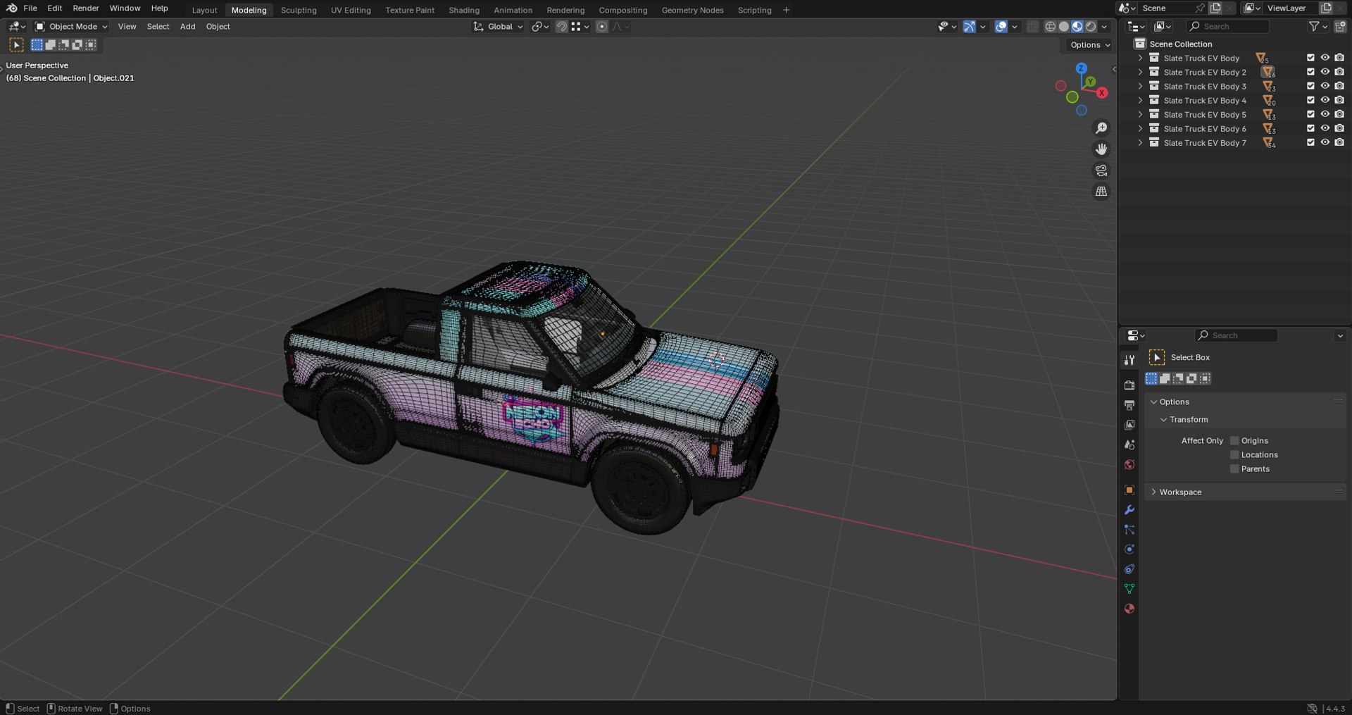Viewport: 1352px width, 715px height.
Task: Open World properties tab
Action: click(x=1129, y=464)
